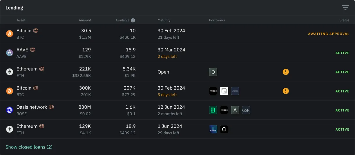
Task: Sort by the Maturity column header
Action: [x=164, y=20]
